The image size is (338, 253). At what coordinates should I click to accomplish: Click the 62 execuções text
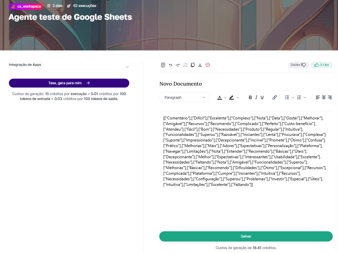(85, 6)
